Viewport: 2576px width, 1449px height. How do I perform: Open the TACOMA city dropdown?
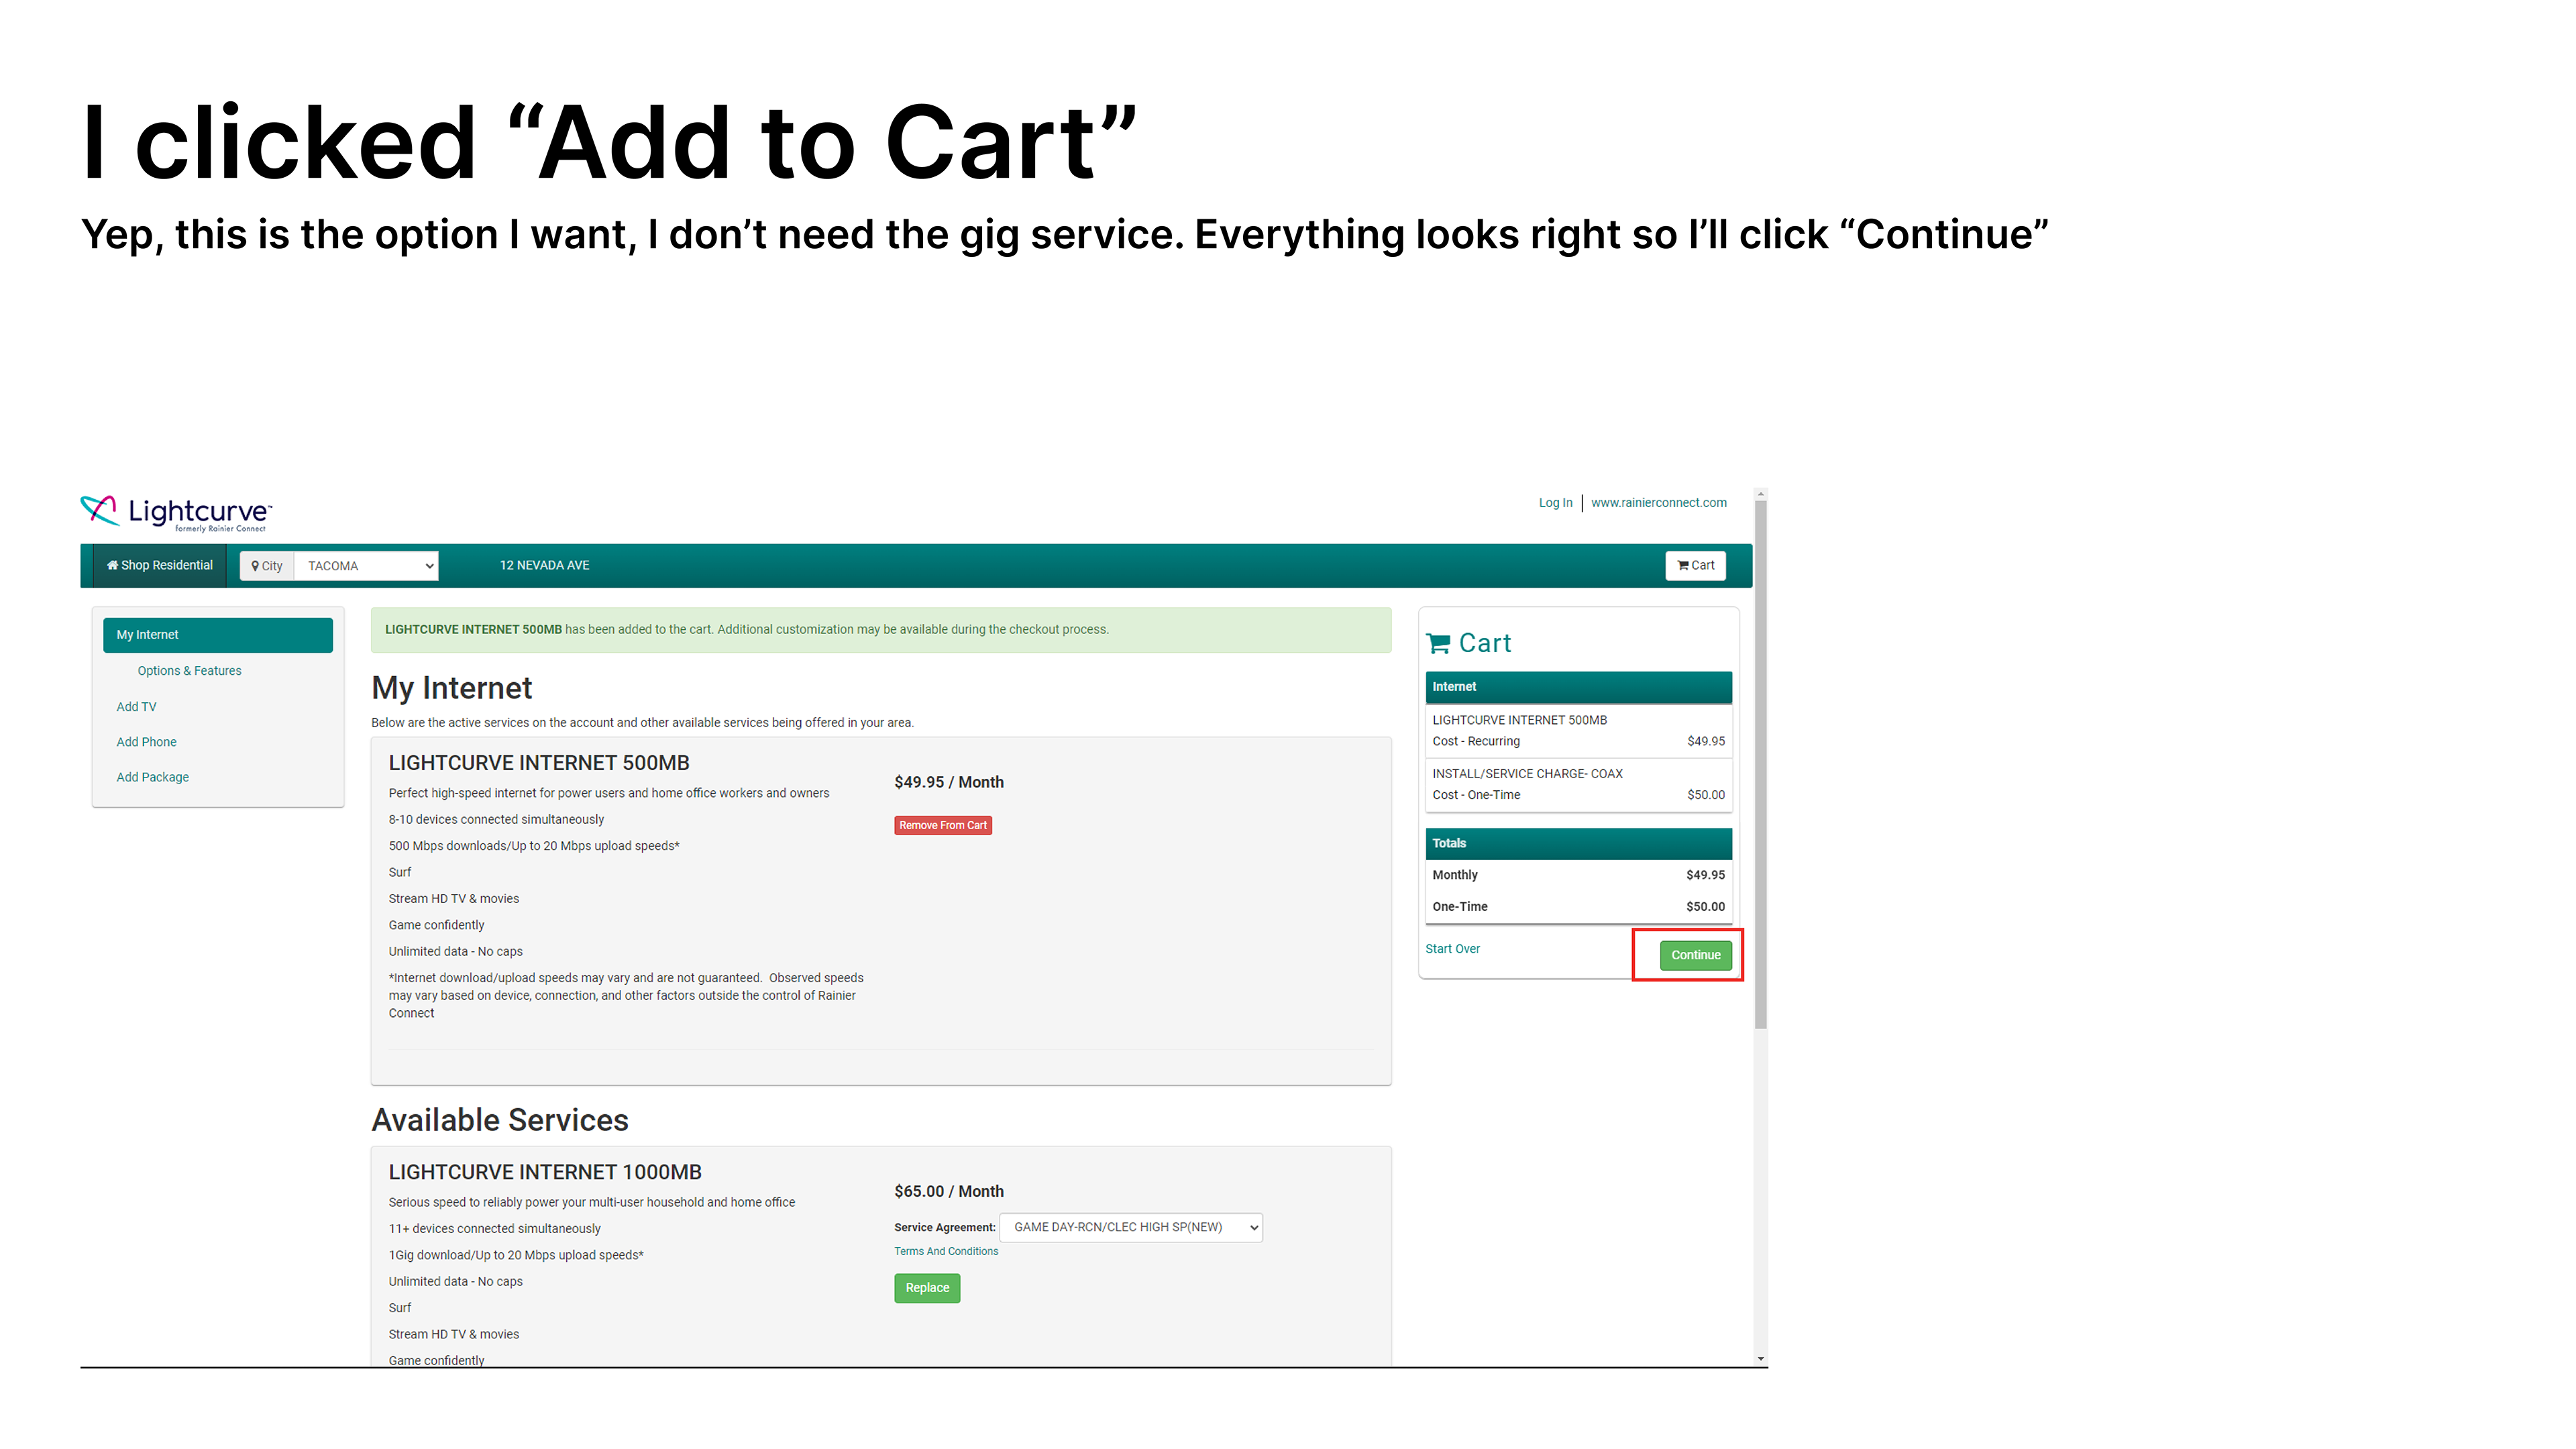[367, 566]
